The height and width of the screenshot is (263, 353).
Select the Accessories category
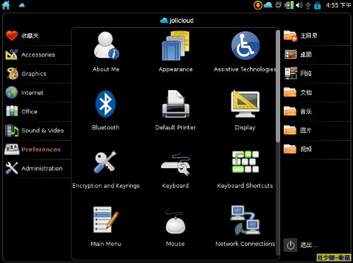pos(38,55)
